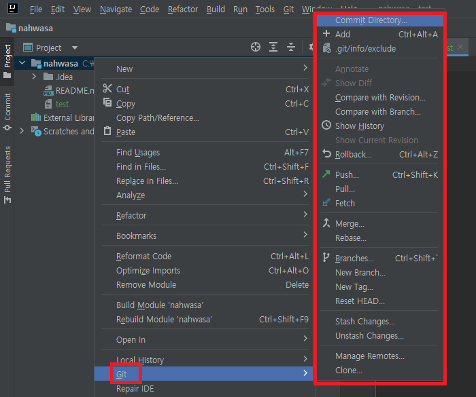Open the Local History submenu
The width and height of the screenshot is (476, 397).
205,360
